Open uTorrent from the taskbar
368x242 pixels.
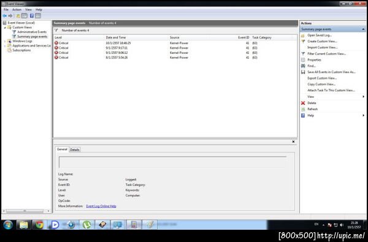click(86, 225)
